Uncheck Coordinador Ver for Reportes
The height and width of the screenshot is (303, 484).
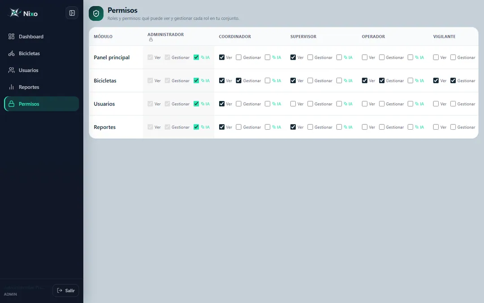[222, 127]
